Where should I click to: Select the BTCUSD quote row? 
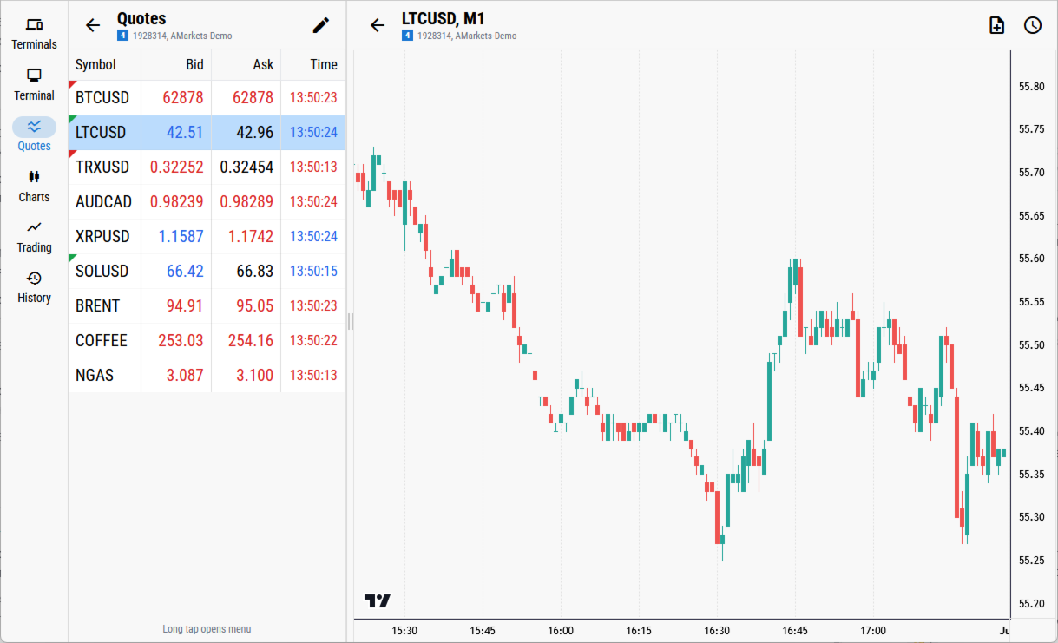point(207,98)
